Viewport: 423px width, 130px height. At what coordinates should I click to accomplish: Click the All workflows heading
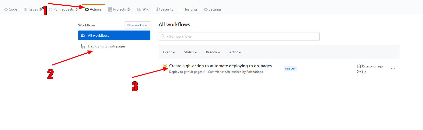pos(174,24)
